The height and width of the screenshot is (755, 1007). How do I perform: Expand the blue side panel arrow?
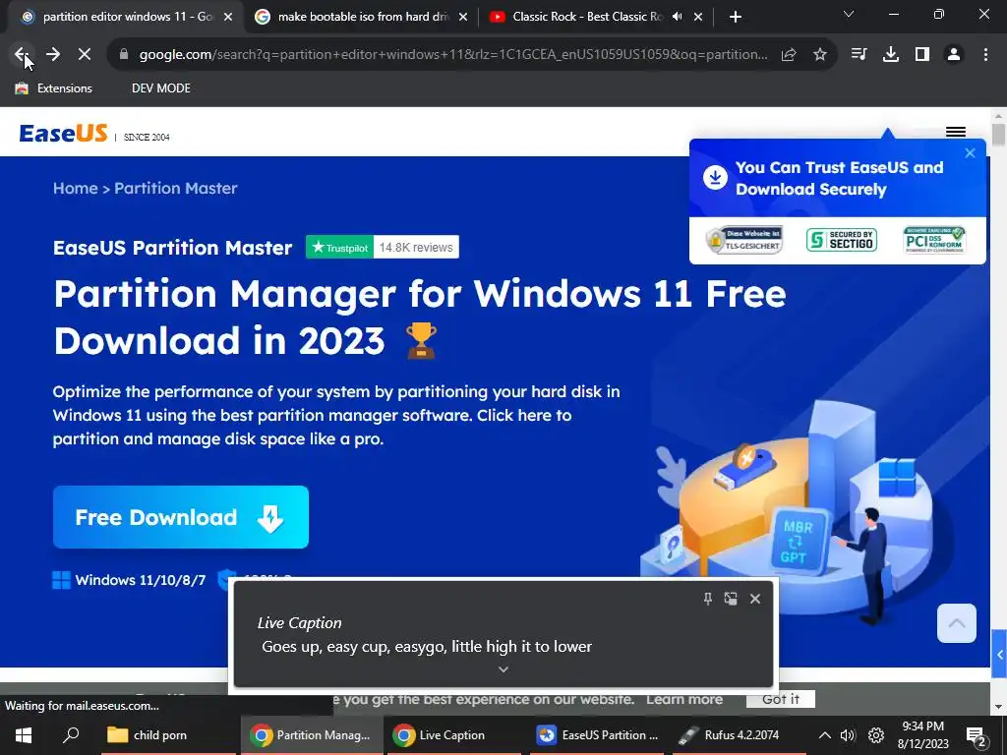tap(999, 655)
